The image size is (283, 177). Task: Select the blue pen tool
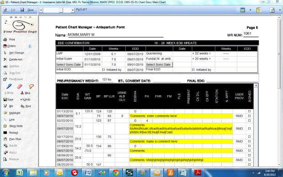[9, 86]
